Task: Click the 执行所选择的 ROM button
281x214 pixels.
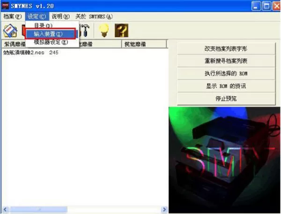Action: pyautogui.click(x=226, y=73)
